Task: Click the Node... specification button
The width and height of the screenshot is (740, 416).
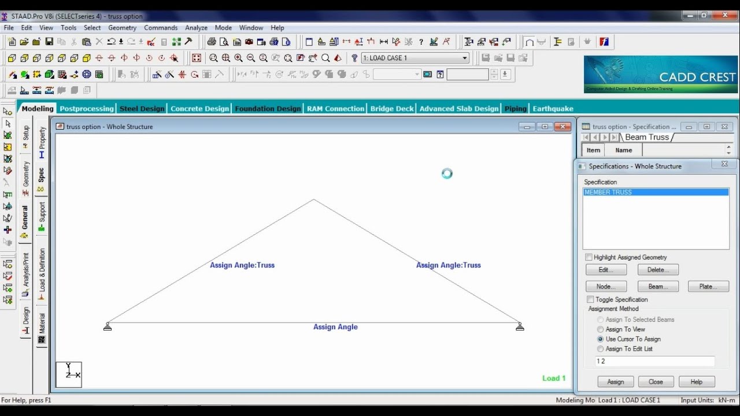Action: point(606,287)
